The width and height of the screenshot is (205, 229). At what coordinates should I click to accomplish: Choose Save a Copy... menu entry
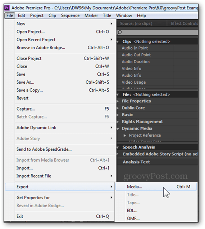[64, 90]
